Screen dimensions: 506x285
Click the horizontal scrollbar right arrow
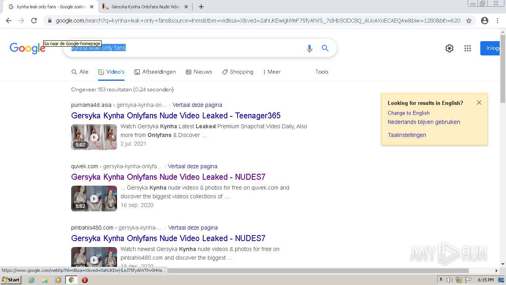pyautogui.click(x=497, y=271)
